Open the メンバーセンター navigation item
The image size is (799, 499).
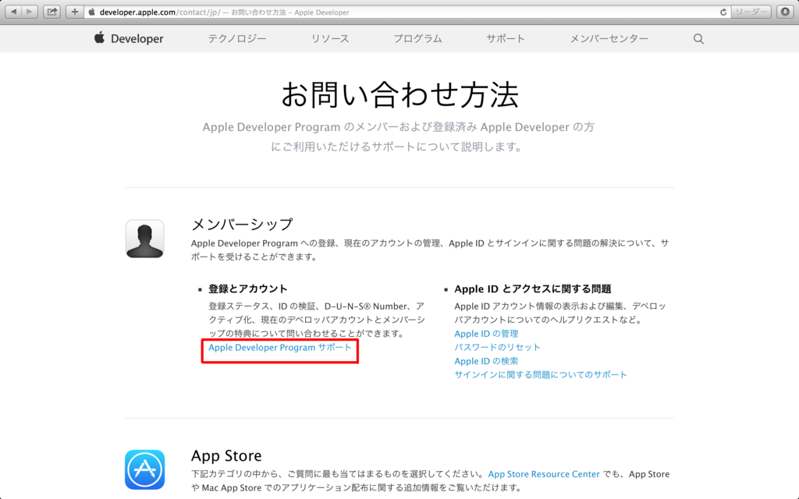click(x=609, y=39)
